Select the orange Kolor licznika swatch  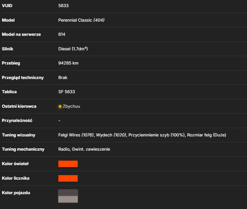tap(68, 178)
